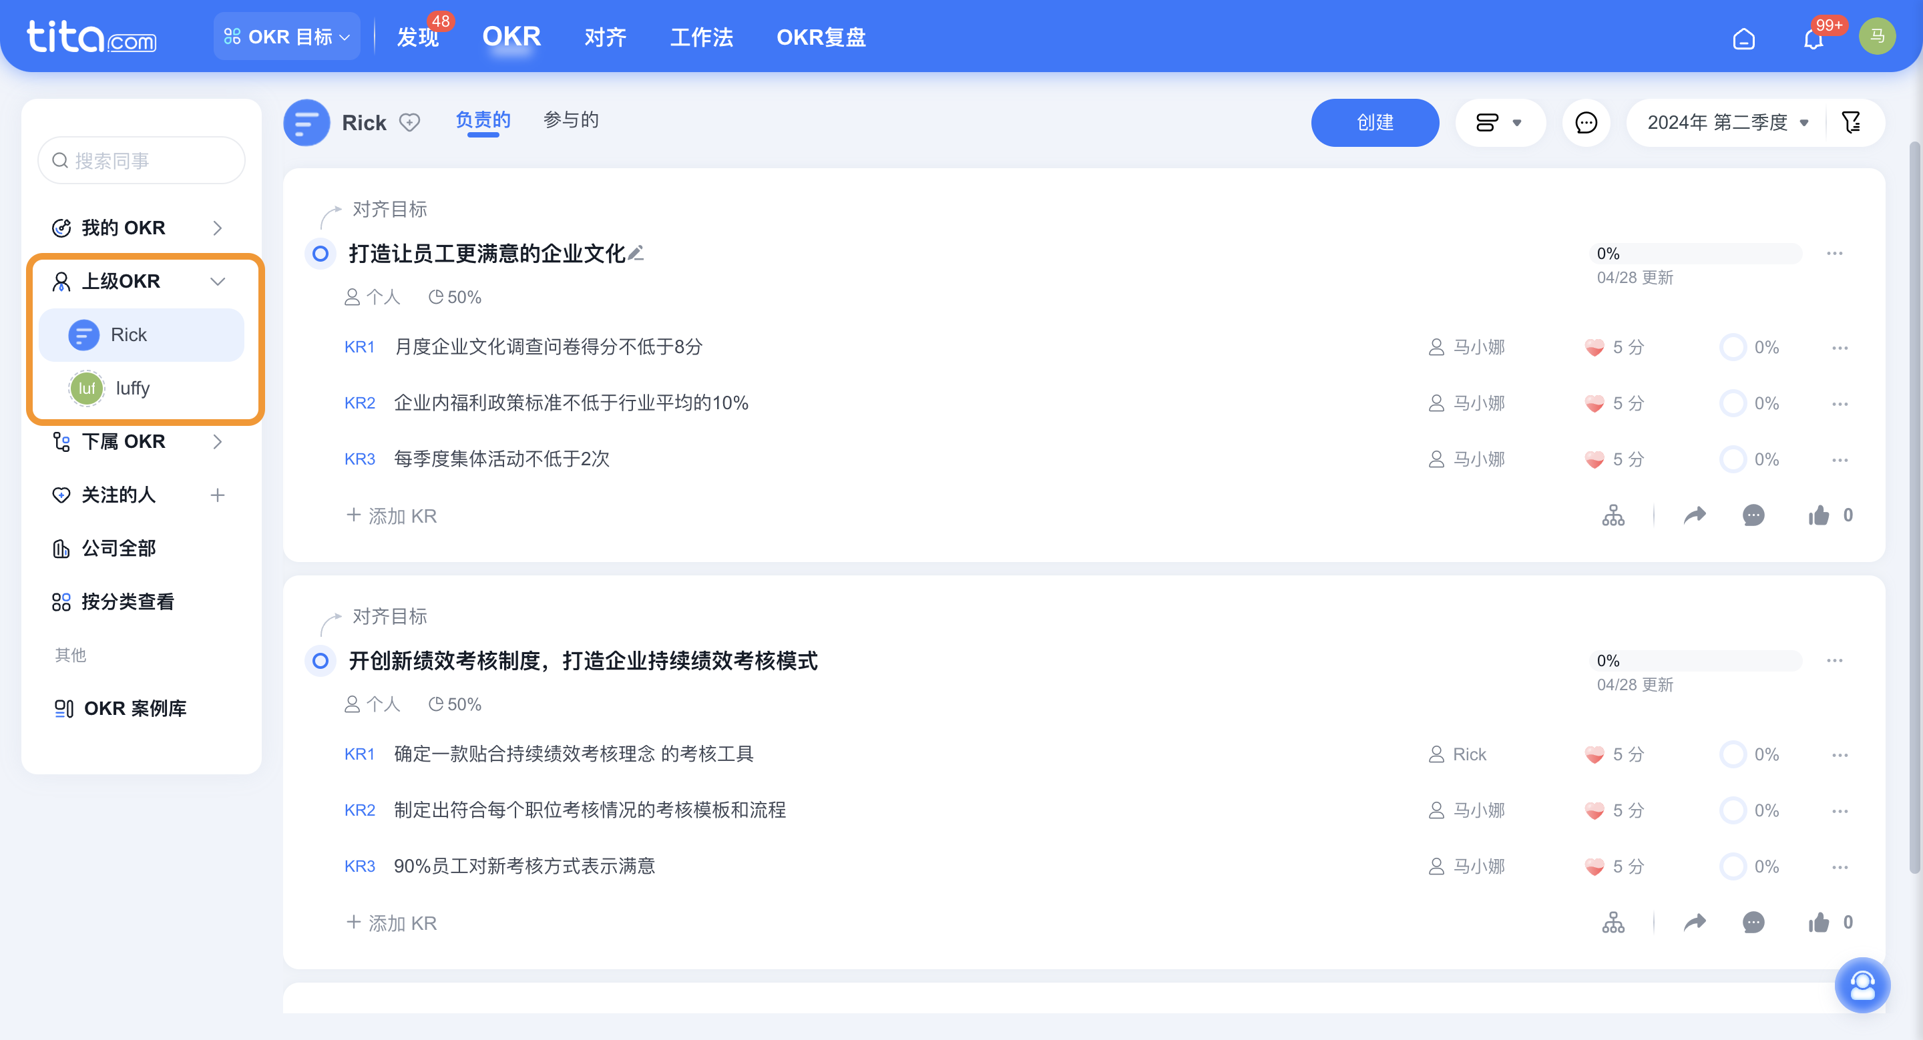Image resolution: width=1923 pixels, height=1040 pixels.
Task: Click the tita.com logo
Action: pyautogui.click(x=91, y=37)
